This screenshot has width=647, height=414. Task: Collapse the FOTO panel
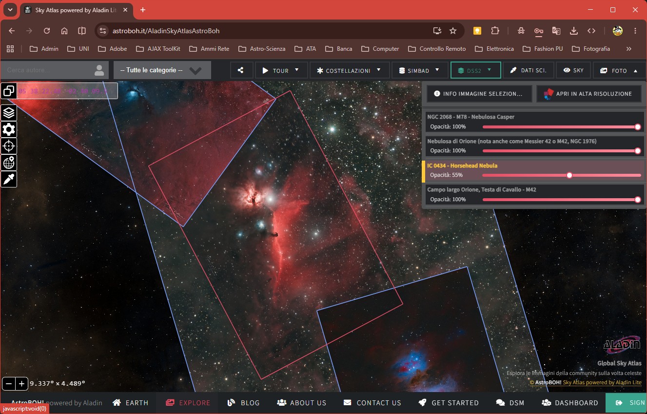(x=620, y=70)
